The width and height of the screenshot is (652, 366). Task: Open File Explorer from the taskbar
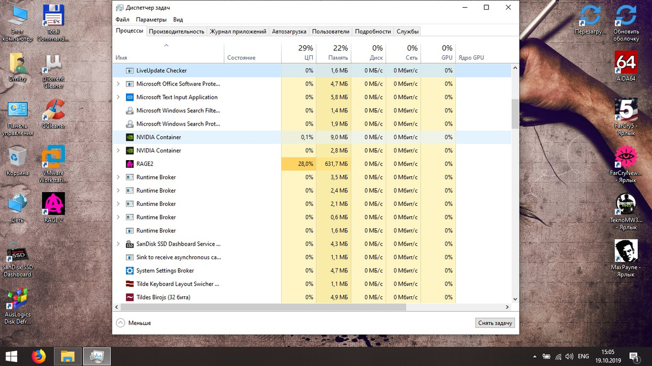click(x=68, y=356)
